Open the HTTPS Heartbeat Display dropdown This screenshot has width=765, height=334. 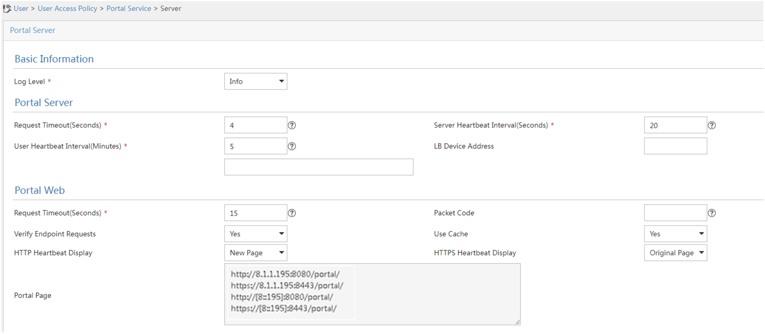coord(676,253)
